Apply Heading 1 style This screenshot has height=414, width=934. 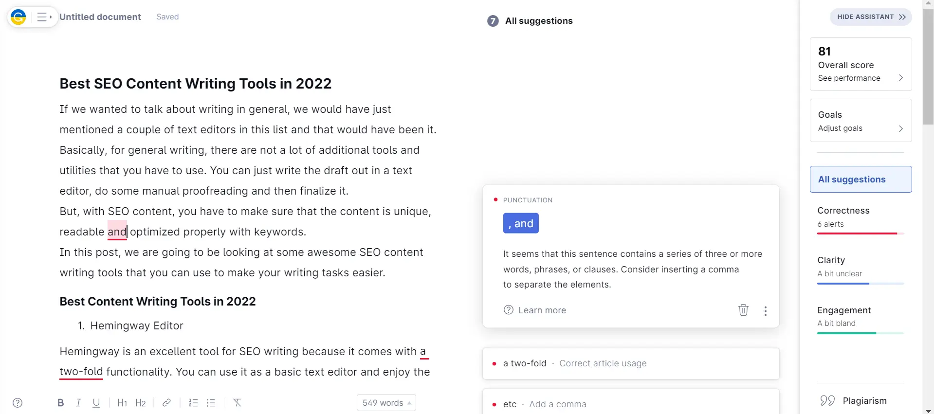[x=122, y=403]
